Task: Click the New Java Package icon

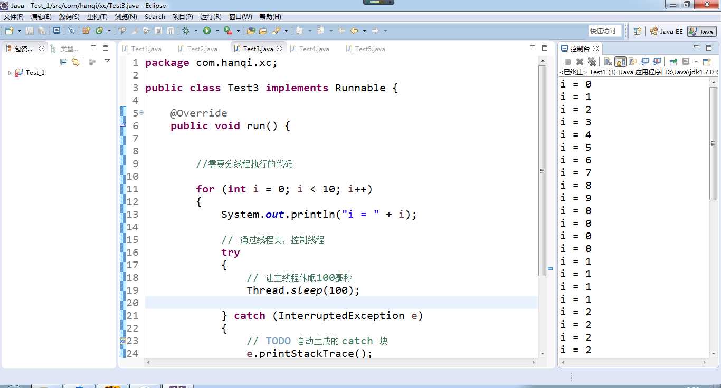Action: pyautogui.click(x=86, y=31)
